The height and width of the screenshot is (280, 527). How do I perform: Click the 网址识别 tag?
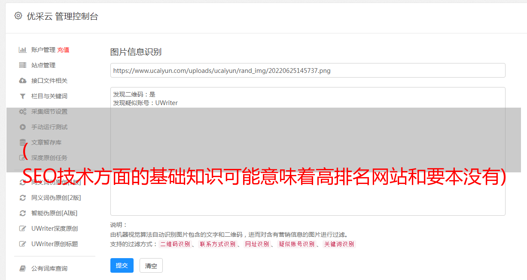click(257, 244)
